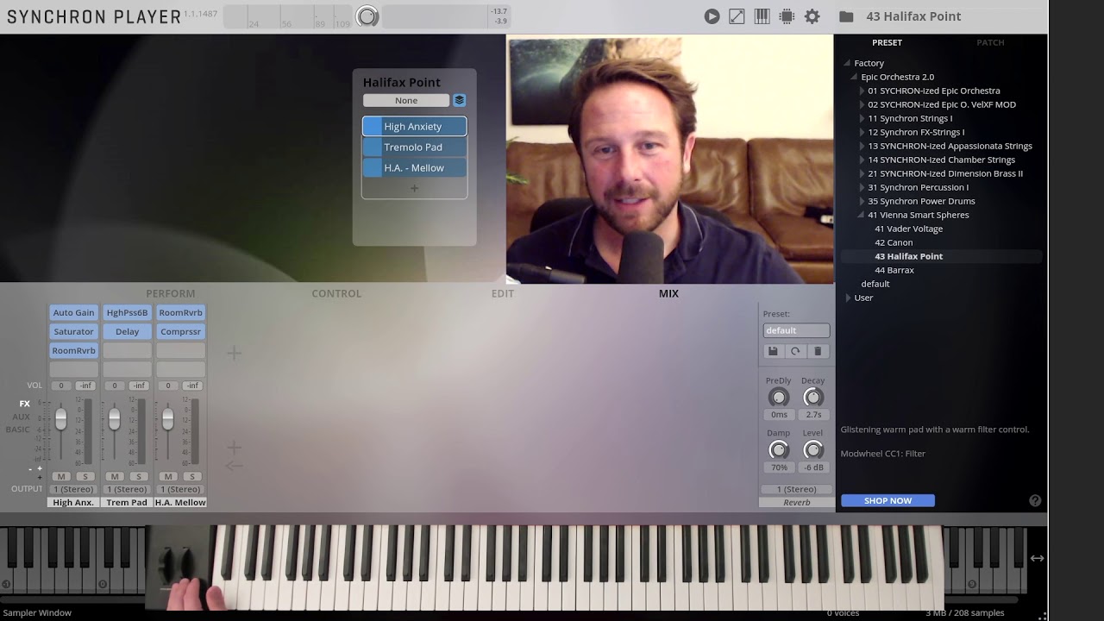Show the AUX mixer view
The width and height of the screenshot is (1104, 621).
point(21,417)
